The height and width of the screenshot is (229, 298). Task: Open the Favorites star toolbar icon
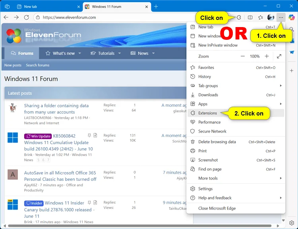(261, 18)
